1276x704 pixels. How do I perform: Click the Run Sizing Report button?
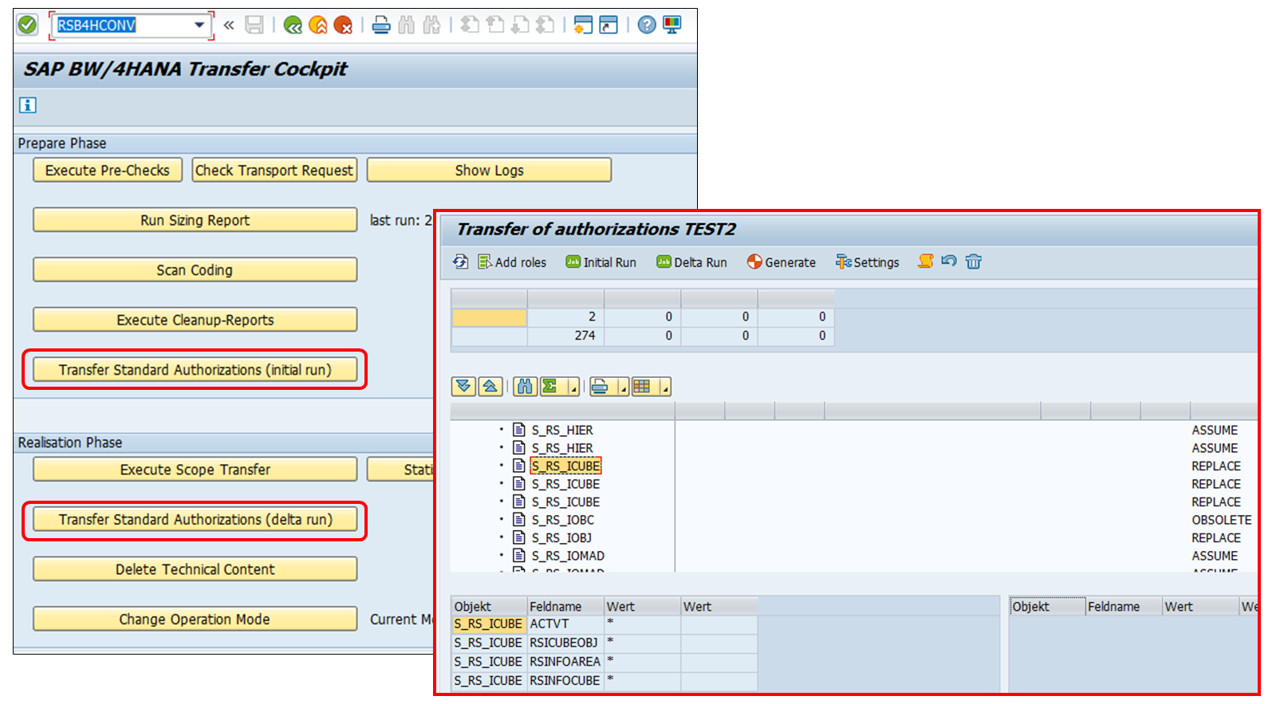click(x=195, y=220)
